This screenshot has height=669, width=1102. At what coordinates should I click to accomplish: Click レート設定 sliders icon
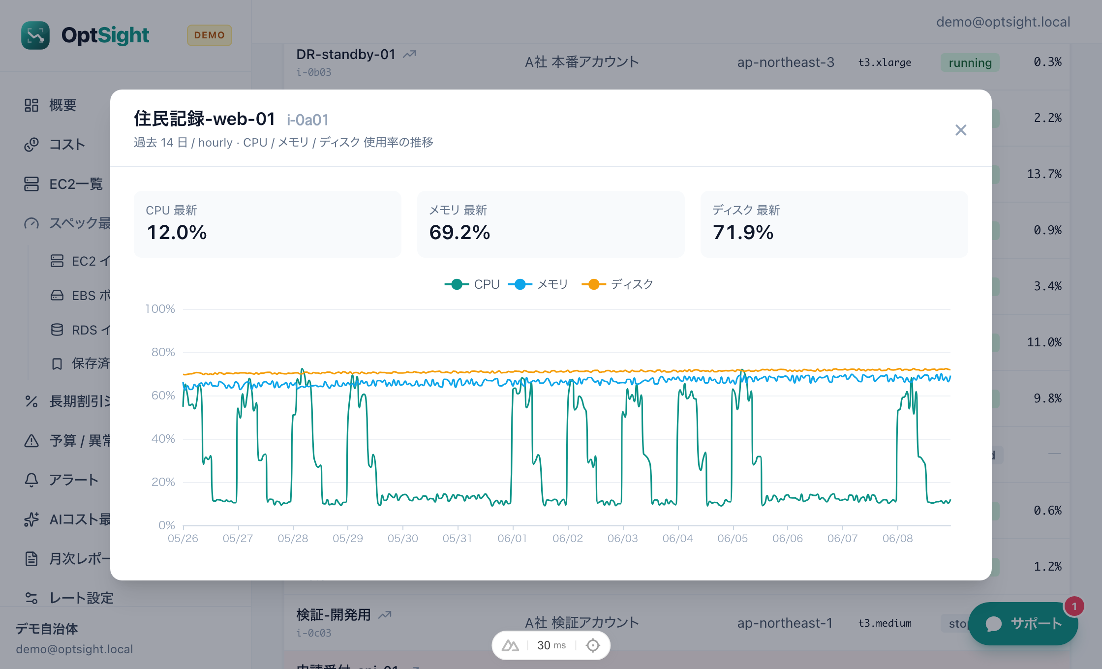click(x=31, y=598)
